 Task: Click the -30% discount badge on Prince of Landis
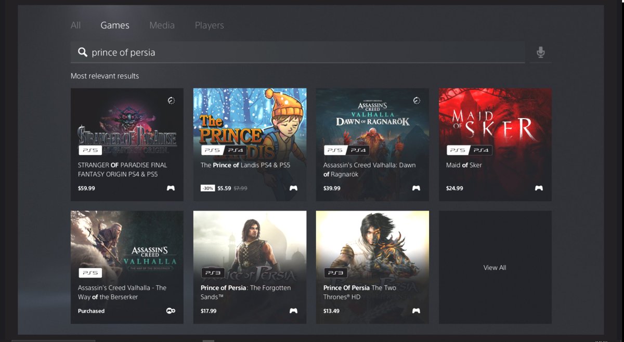[207, 188]
